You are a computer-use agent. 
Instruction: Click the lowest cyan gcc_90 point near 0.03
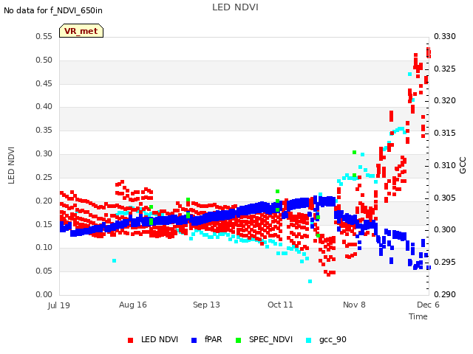(310, 282)
